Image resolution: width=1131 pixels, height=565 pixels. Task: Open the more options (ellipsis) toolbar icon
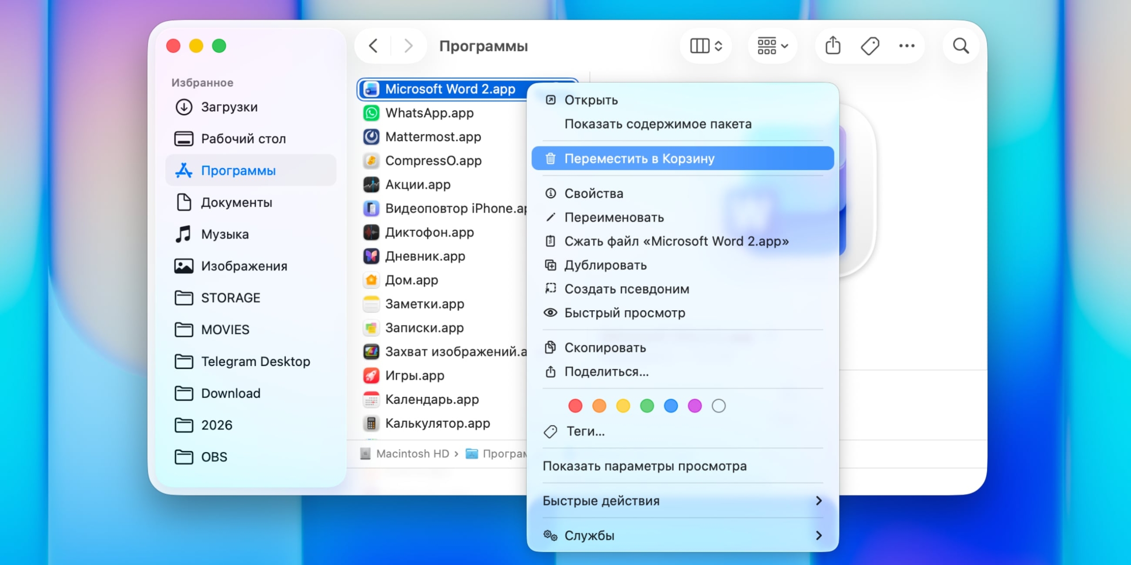pyautogui.click(x=907, y=45)
